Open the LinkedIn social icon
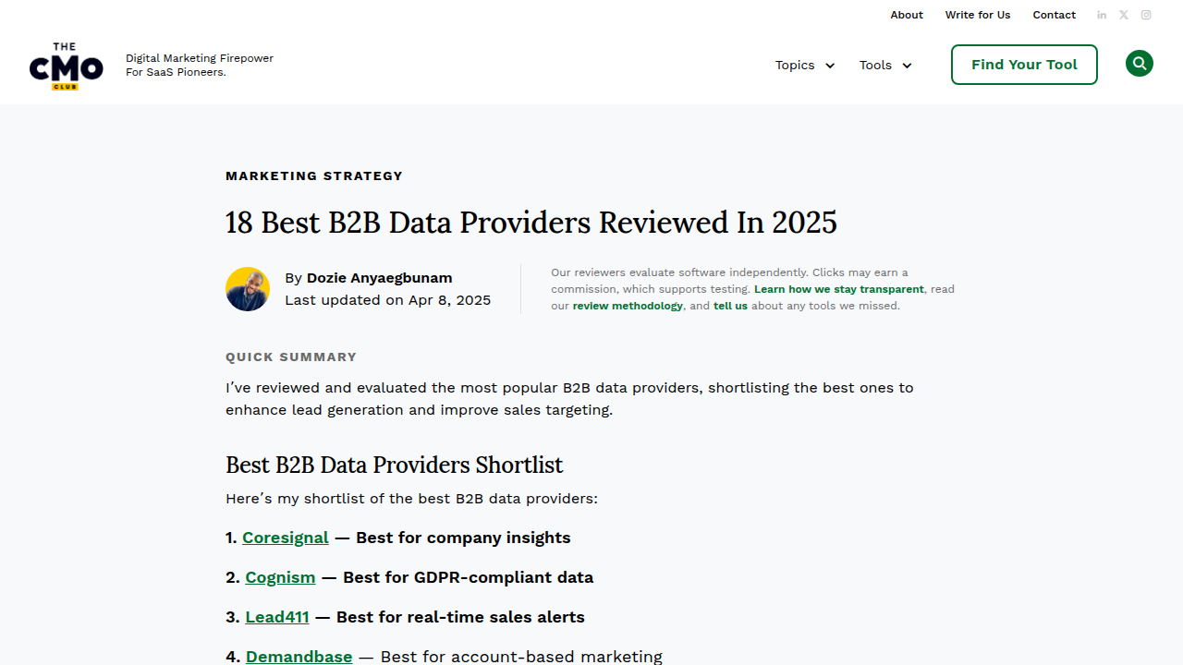This screenshot has width=1183, height=665. 1102,15
